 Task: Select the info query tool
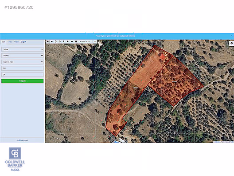pos(64,41)
